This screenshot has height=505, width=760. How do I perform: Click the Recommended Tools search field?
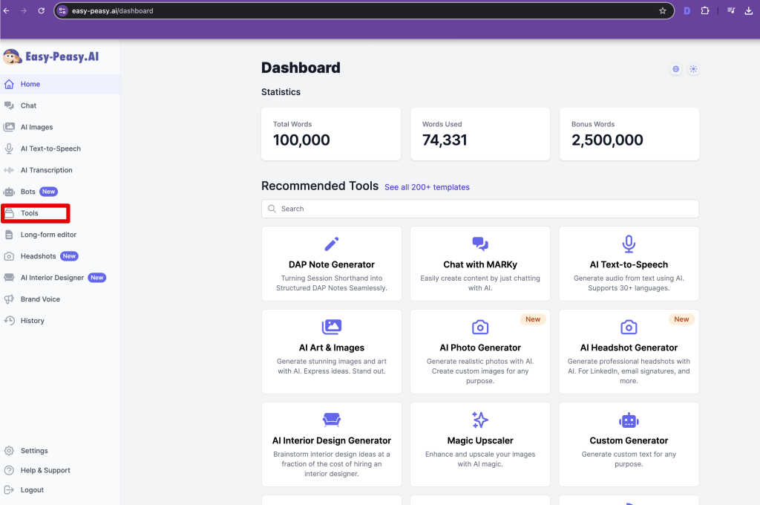point(480,209)
